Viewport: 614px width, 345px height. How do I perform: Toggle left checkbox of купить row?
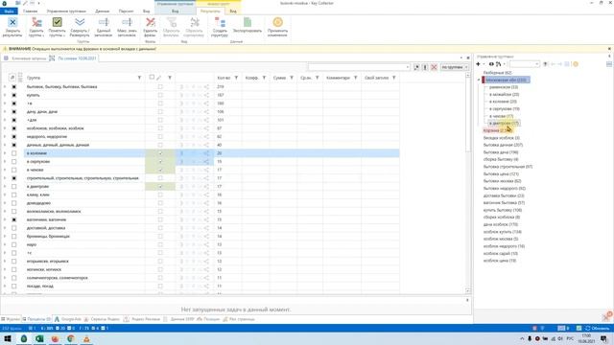14,95
